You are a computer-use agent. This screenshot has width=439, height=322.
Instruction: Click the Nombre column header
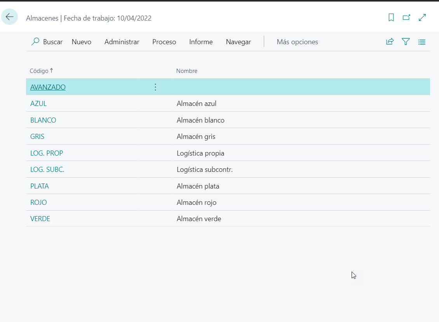pyautogui.click(x=187, y=71)
